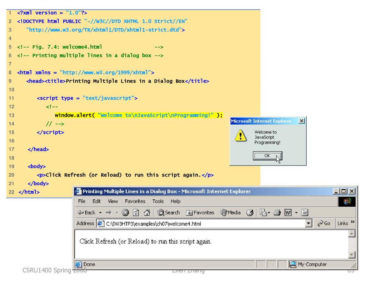This screenshot has height=283, width=377.
Task: Click the window resize grip in status bar
Action: click(354, 265)
